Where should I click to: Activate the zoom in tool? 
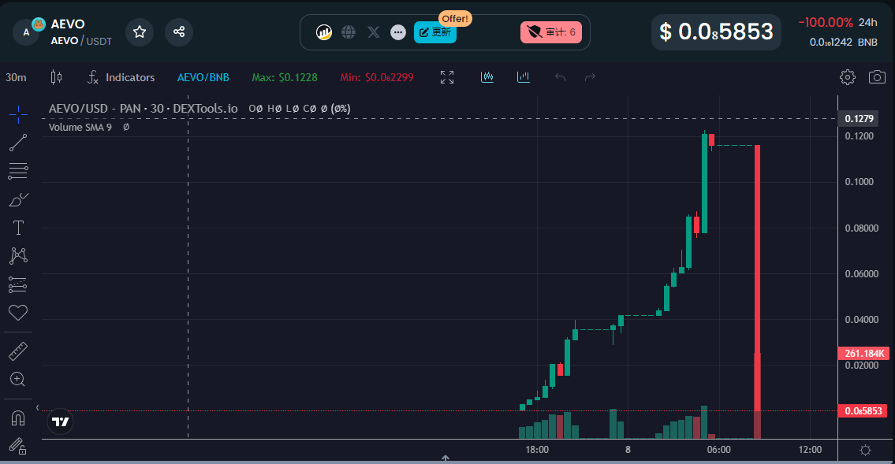18,379
